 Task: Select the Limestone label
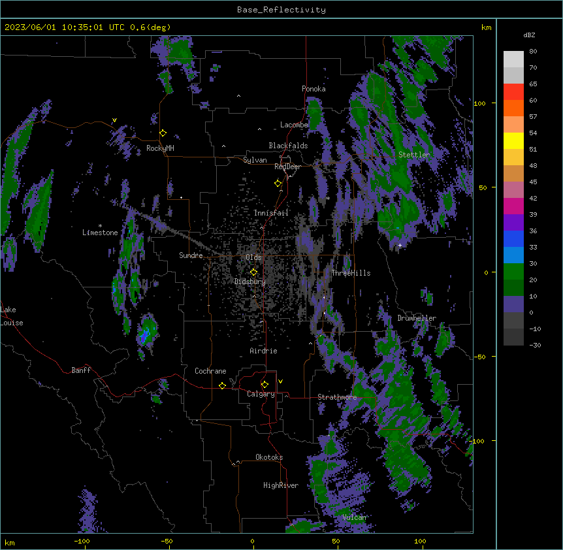coord(100,233)
